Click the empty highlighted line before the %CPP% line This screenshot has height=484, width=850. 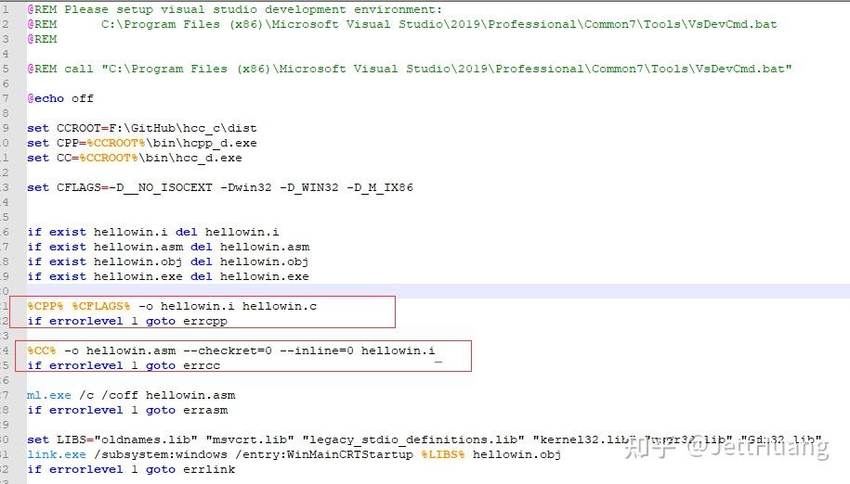[438, 291]
